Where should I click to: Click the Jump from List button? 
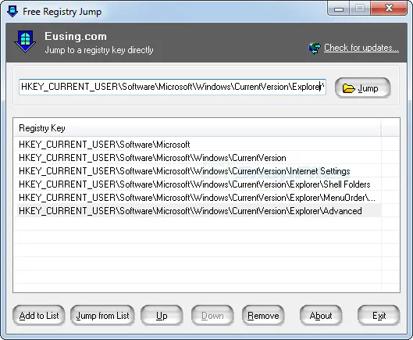[x=102, y=316]
